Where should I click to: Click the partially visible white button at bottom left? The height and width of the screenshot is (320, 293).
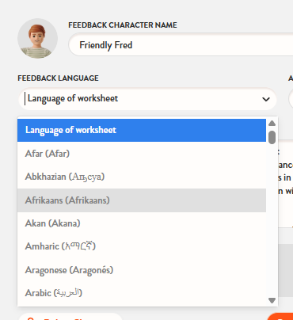click(x=70, y=317)
